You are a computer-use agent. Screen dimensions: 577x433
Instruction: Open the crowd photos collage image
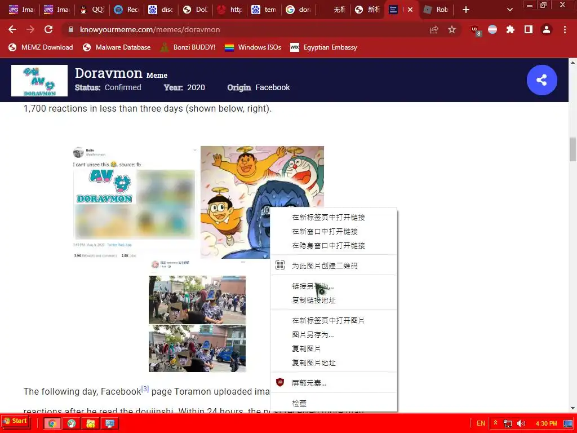pyautogui.click(x=197, y=316)
